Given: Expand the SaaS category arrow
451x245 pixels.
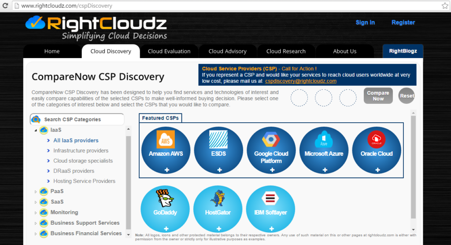Looking at the screenshot, I should click(x=36, y=202).
